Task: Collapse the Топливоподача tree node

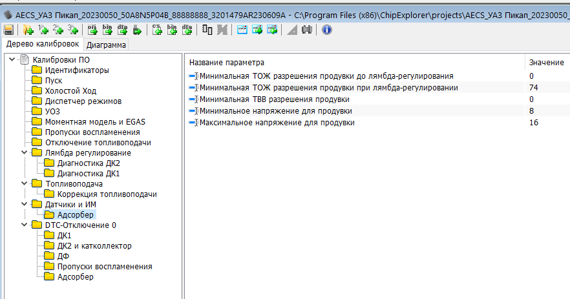Action: click(25, 184)
